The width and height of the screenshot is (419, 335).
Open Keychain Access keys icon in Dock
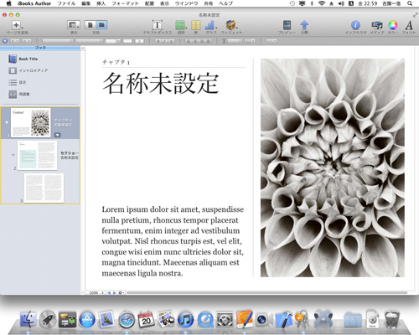(302, 319)
